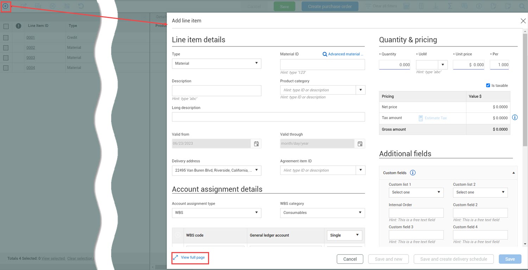
Task: Click the Cancel button in the dialog footer
Action: [x=350, y=259]
